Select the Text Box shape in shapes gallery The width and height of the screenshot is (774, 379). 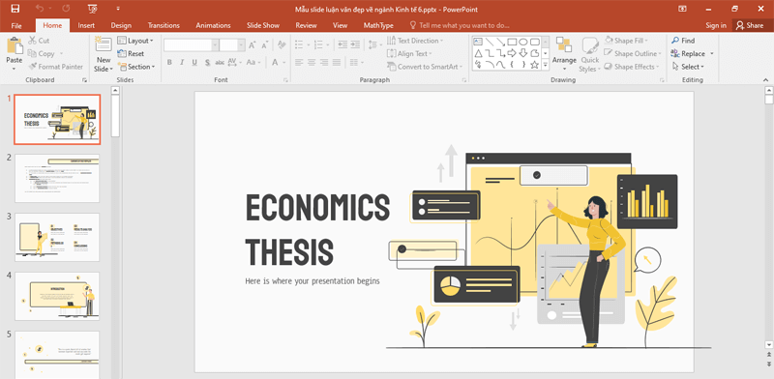point(477,42)
